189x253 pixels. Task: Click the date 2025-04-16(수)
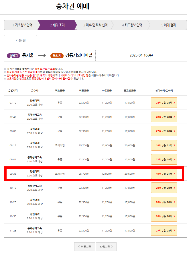pos(141,55)
